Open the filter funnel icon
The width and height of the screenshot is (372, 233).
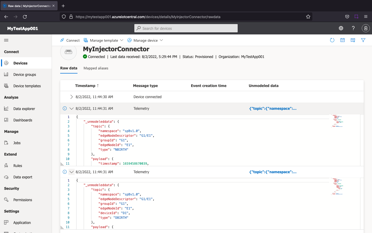coord(363,40)
